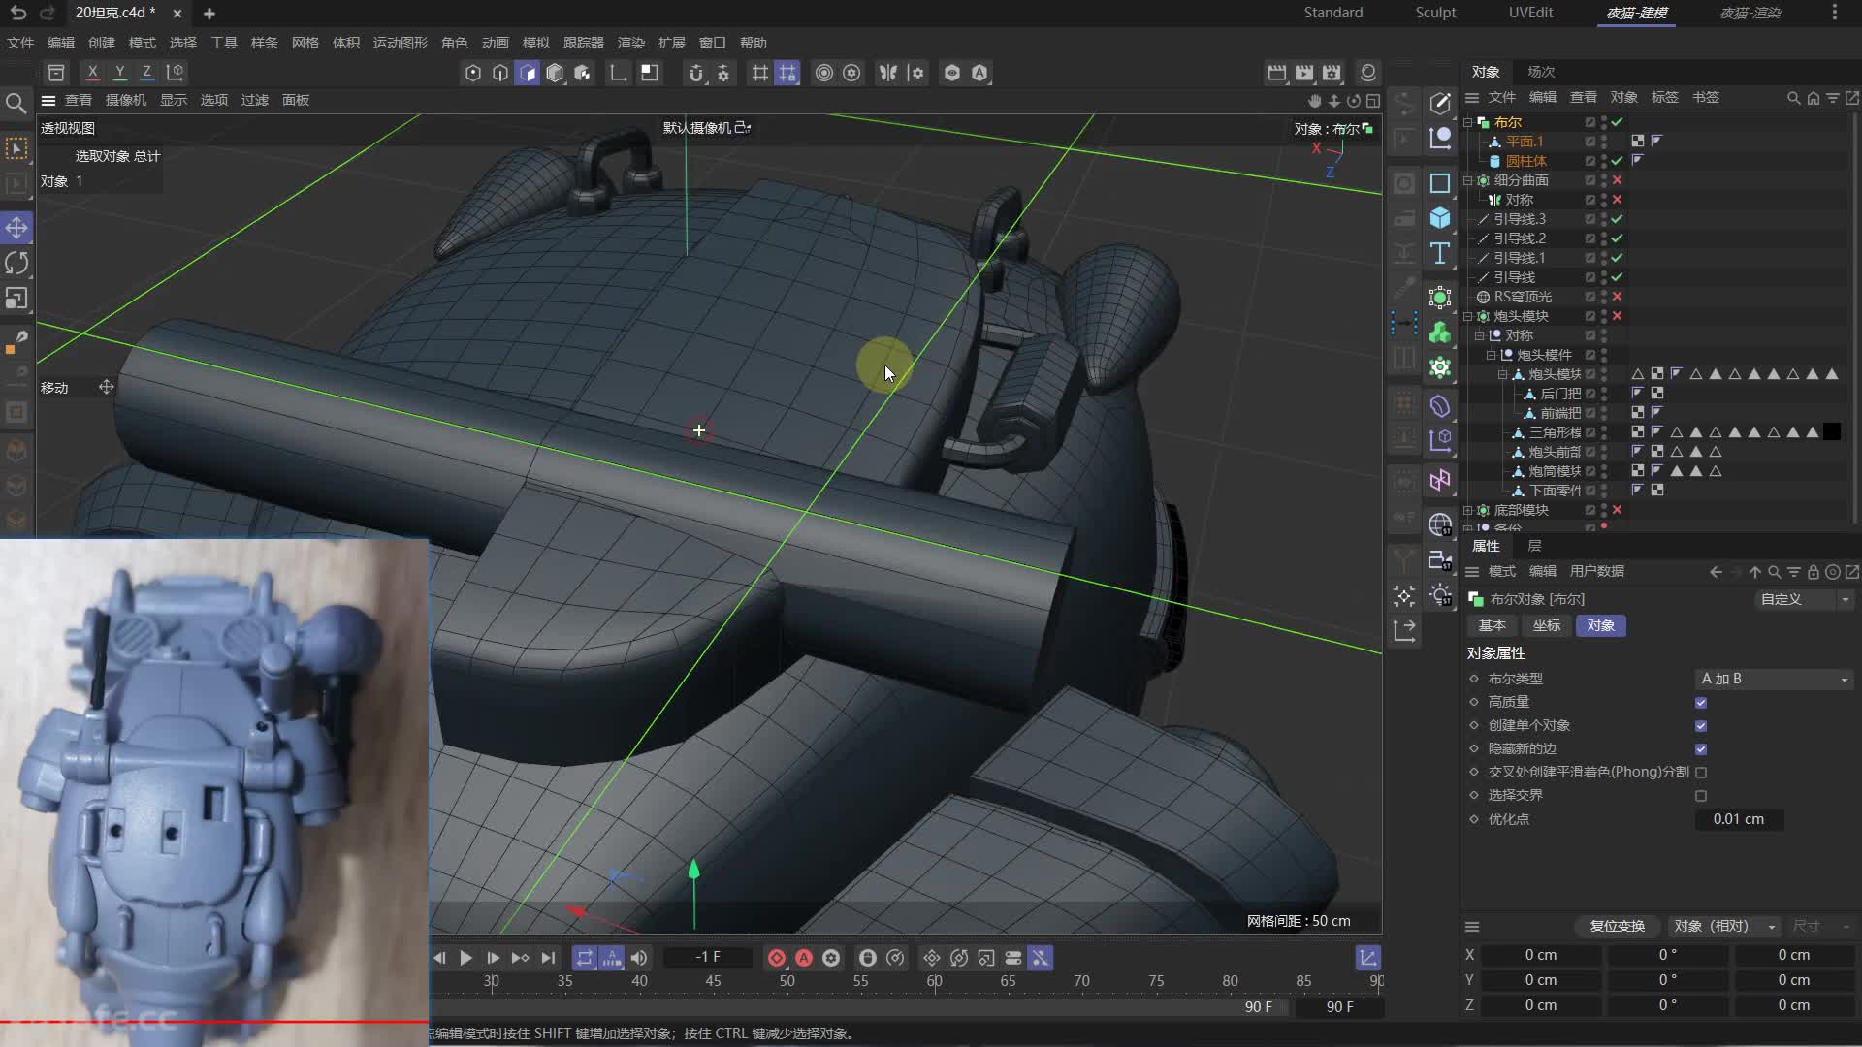Image resolution: width=1862 pixels, height=1047 pixels.
Task: Collapse the 布尔 object tree node
Action: 1468,122
